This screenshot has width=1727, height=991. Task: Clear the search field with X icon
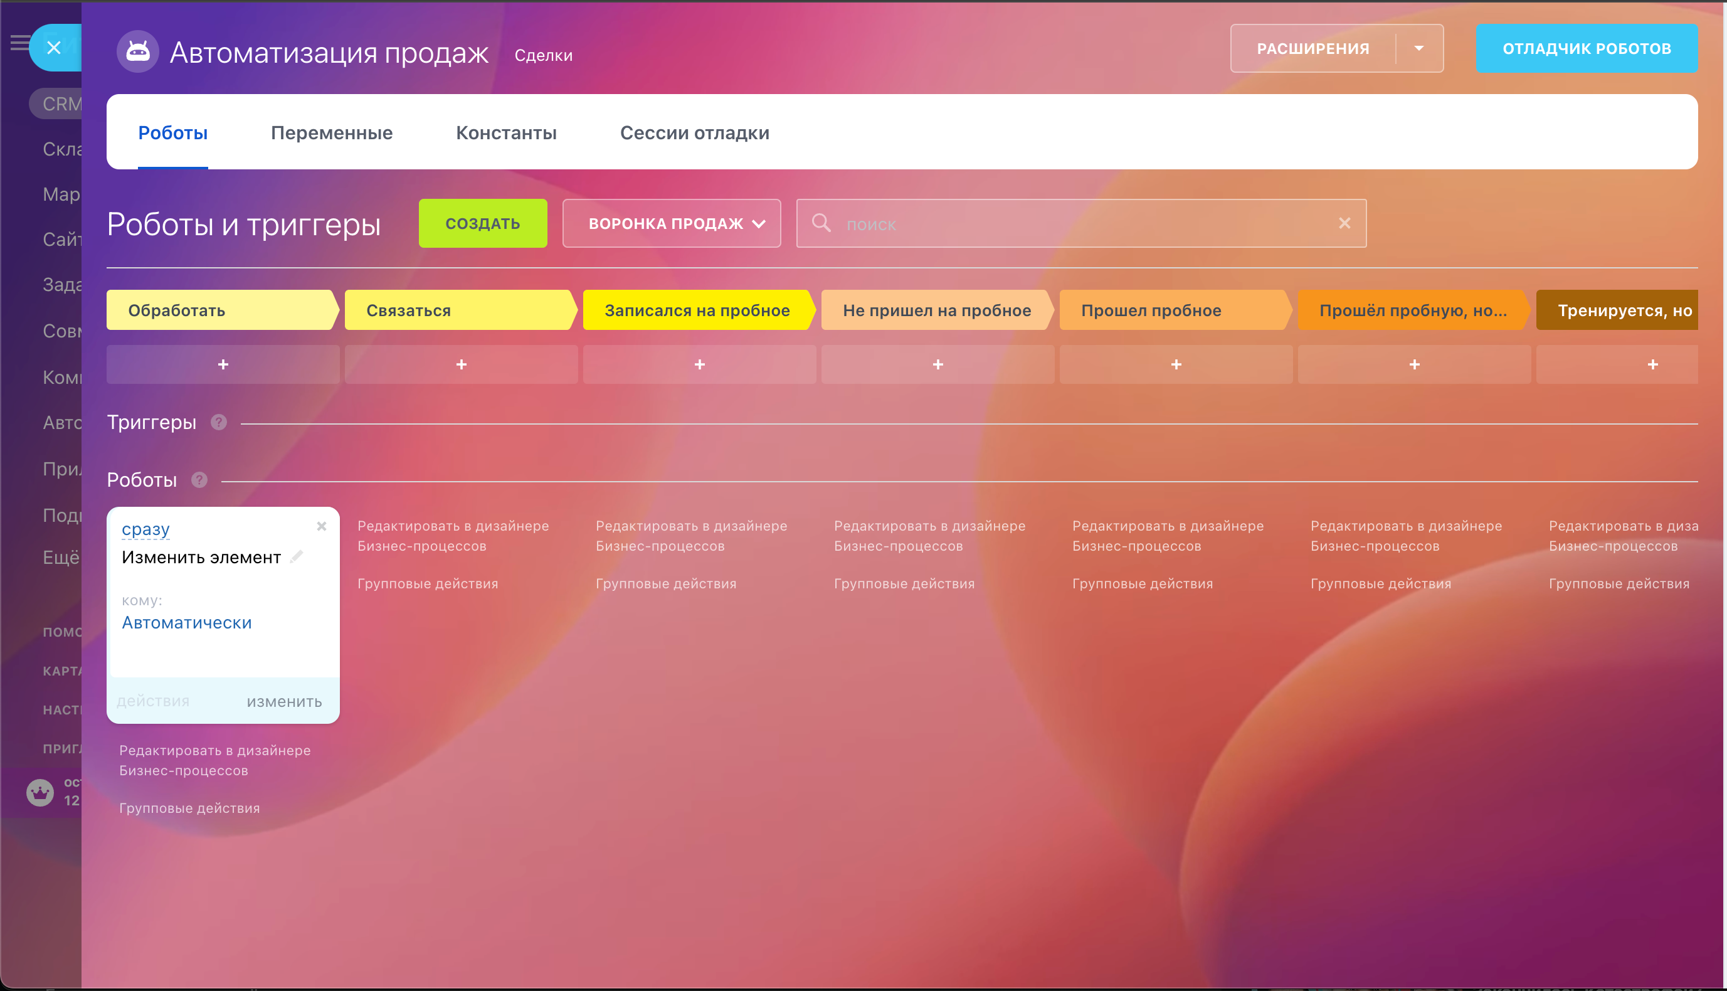(1344, 223)
